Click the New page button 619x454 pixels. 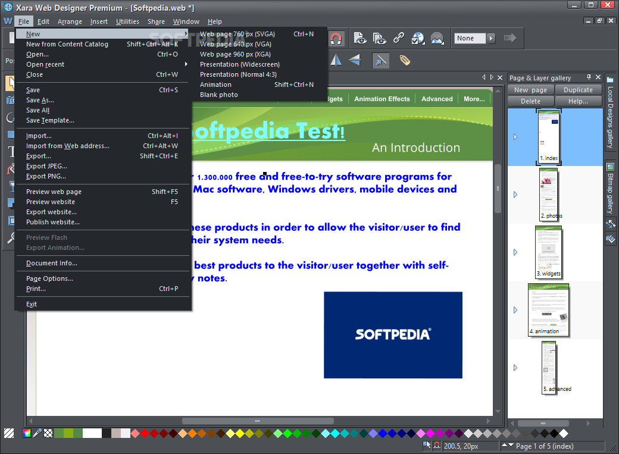530,90
